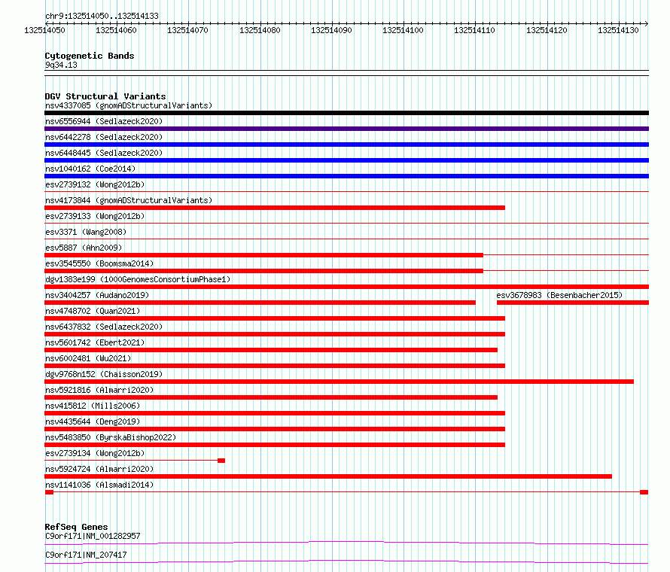The image size is (670, 572).
Task: Open esv3371 (Wang2008) variant label
Action: pyautogui.click(x=86, y=232)
